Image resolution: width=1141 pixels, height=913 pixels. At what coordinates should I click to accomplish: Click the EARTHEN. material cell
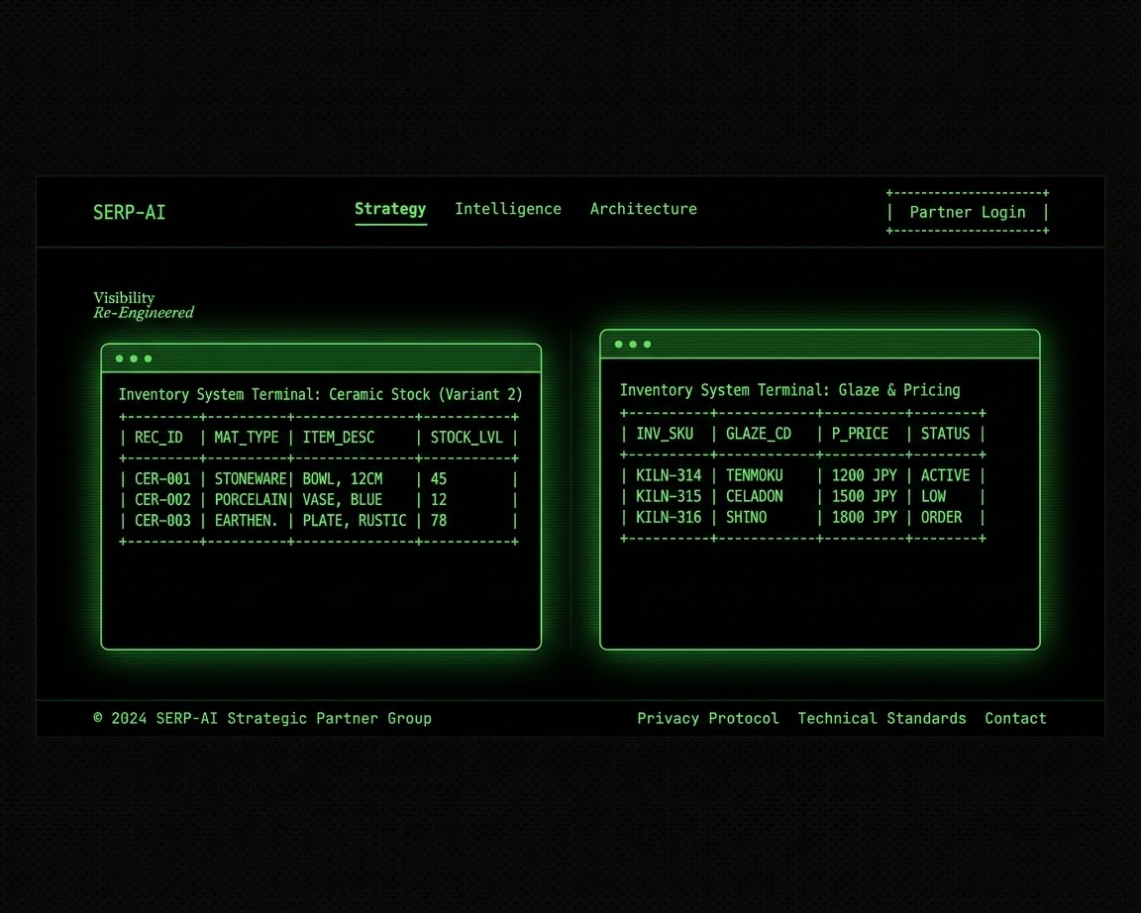246,521
